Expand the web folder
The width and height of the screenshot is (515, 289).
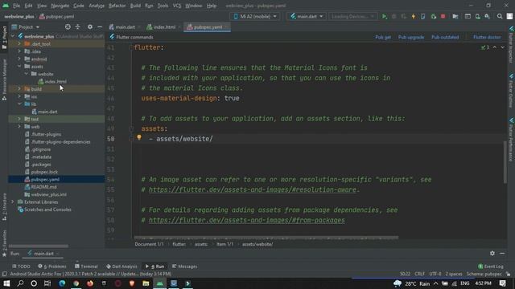coord(19,127)
